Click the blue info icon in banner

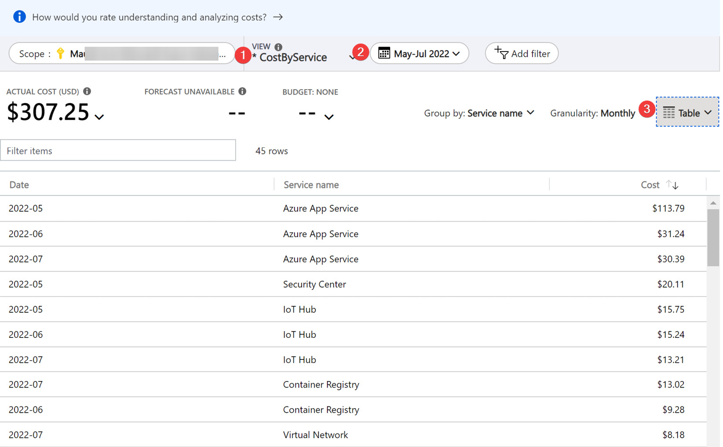19,17
